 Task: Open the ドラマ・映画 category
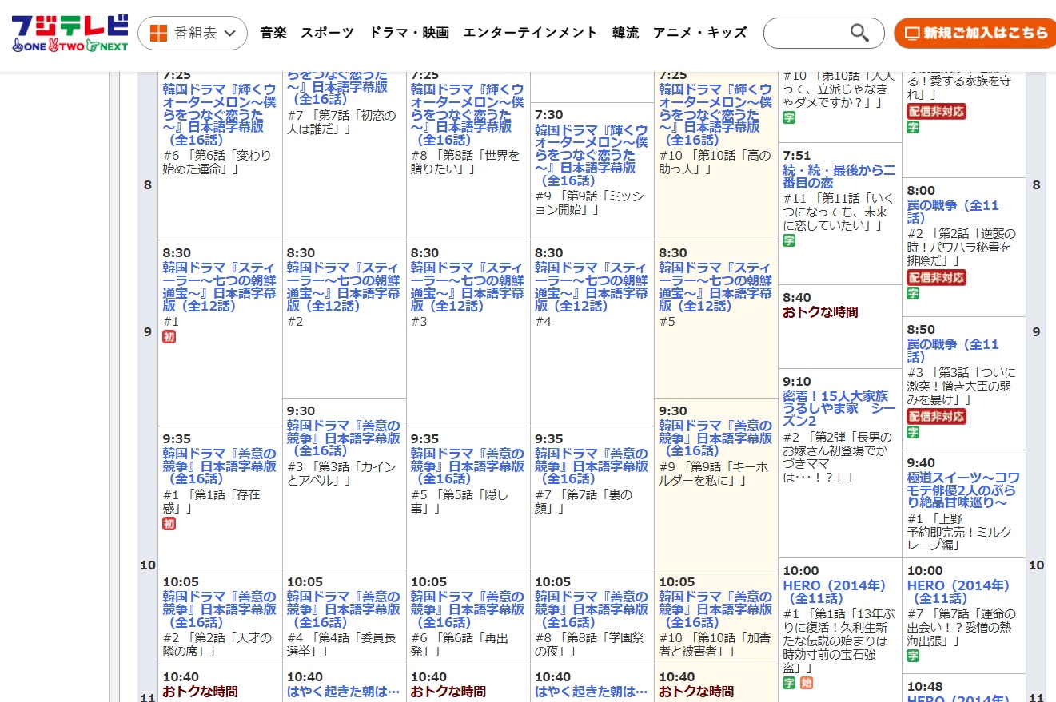[408, 33]
